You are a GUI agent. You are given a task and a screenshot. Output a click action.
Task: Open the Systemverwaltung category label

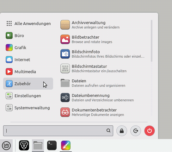32,108
